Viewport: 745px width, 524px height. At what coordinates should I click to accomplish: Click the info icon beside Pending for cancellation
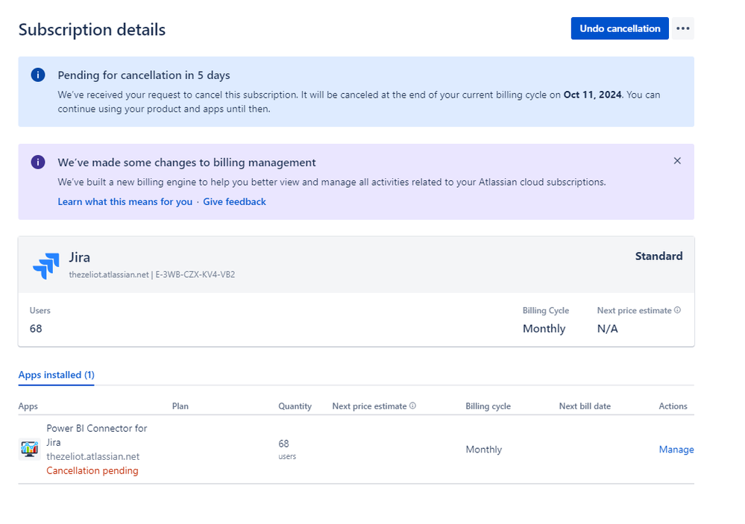coord(38,75)
